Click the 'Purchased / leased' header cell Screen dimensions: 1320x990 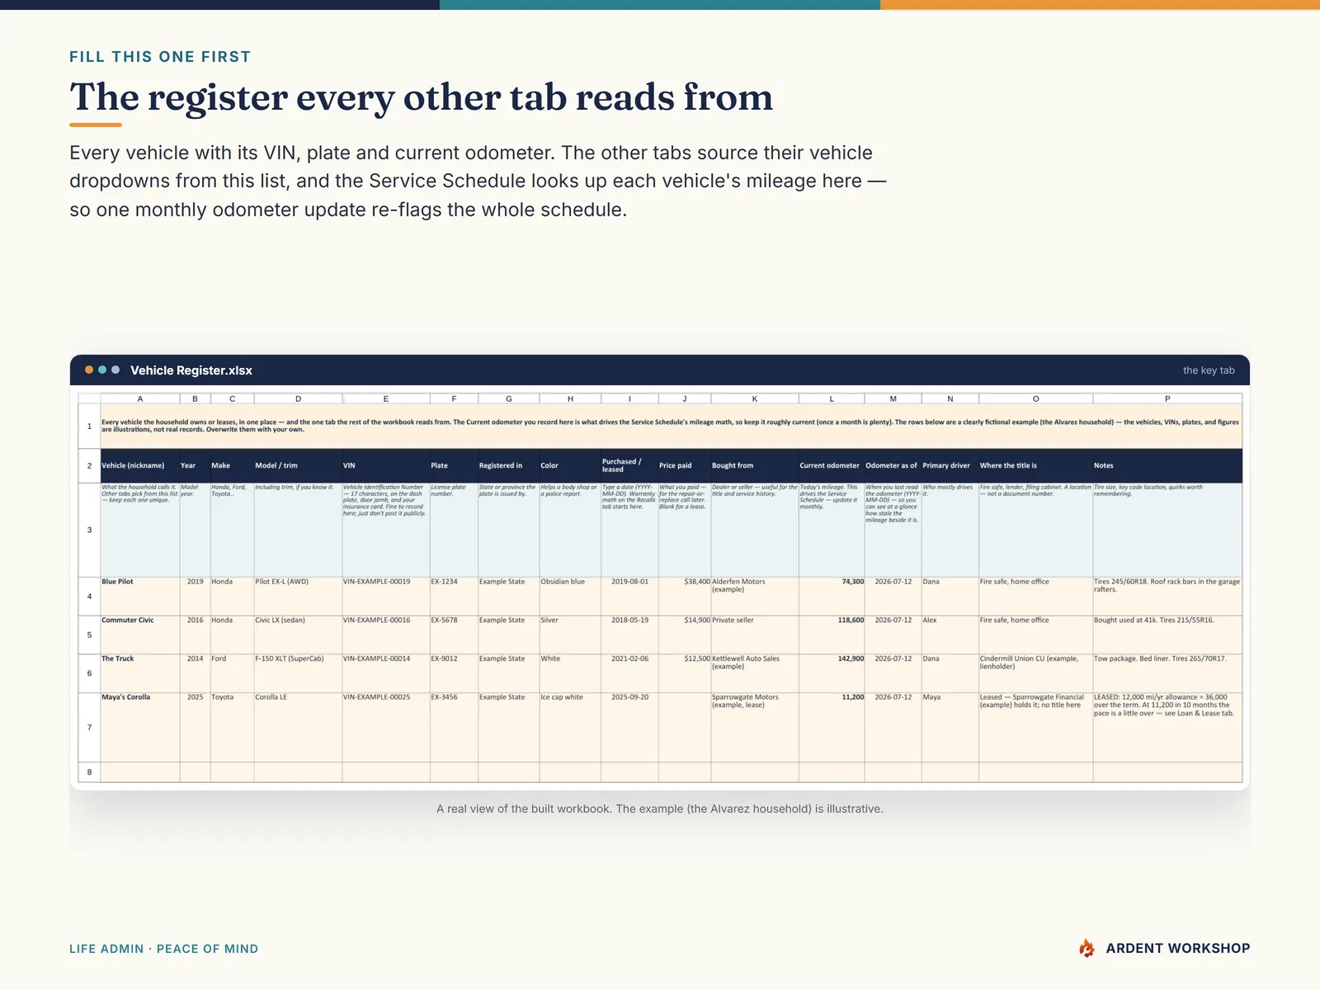pos(629,465)
